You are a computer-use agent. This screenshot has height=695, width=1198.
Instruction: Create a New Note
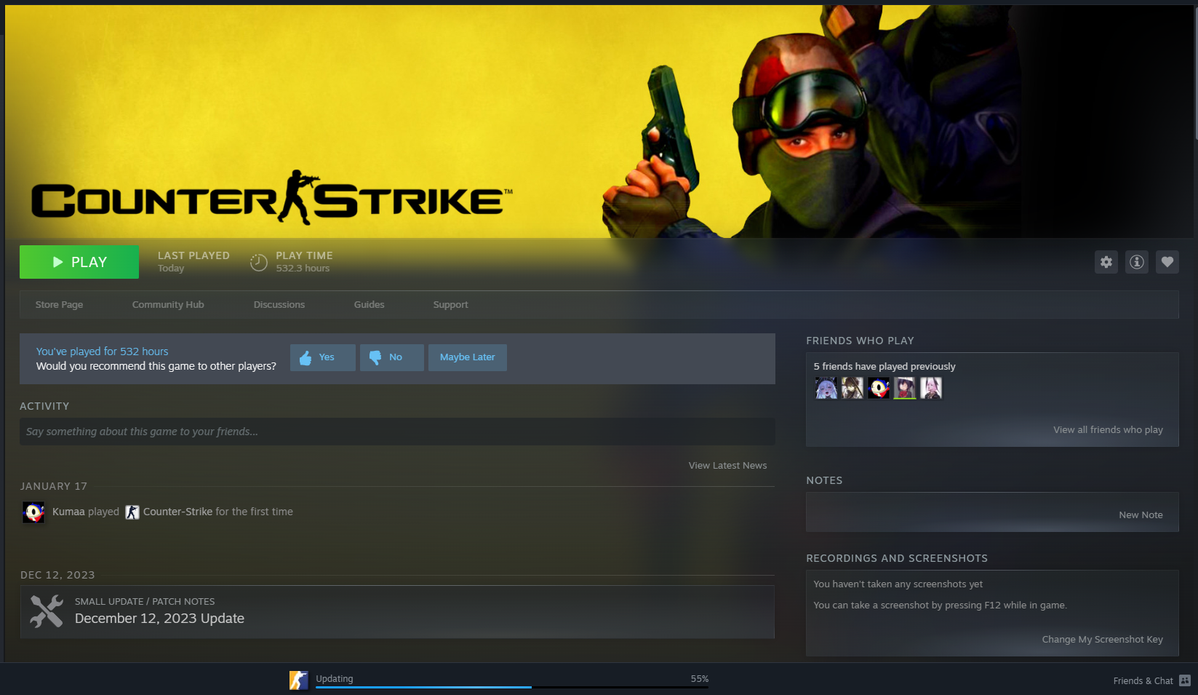[1140, 515]
